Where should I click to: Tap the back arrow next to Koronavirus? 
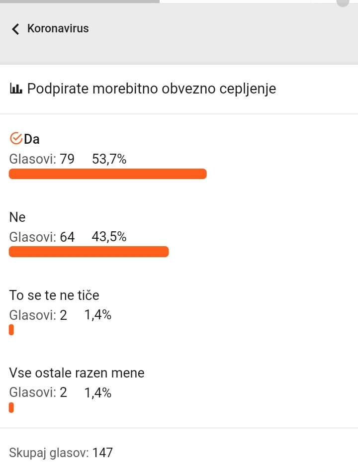(15, 29)
